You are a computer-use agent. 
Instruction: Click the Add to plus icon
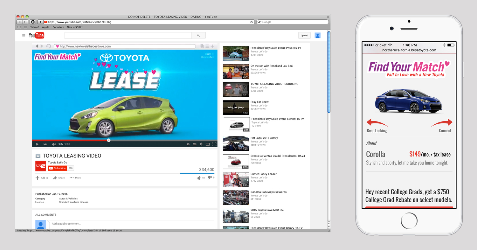coord(37,178)
